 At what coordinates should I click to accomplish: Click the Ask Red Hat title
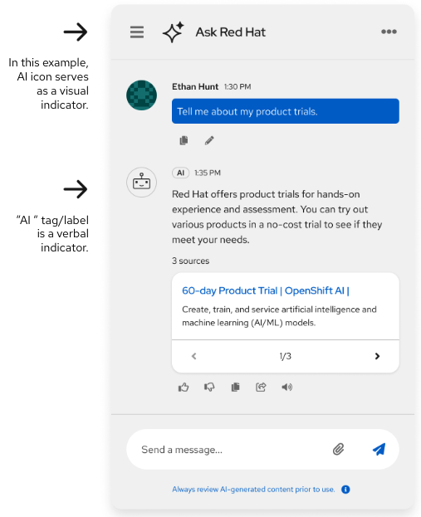(230, 32)
